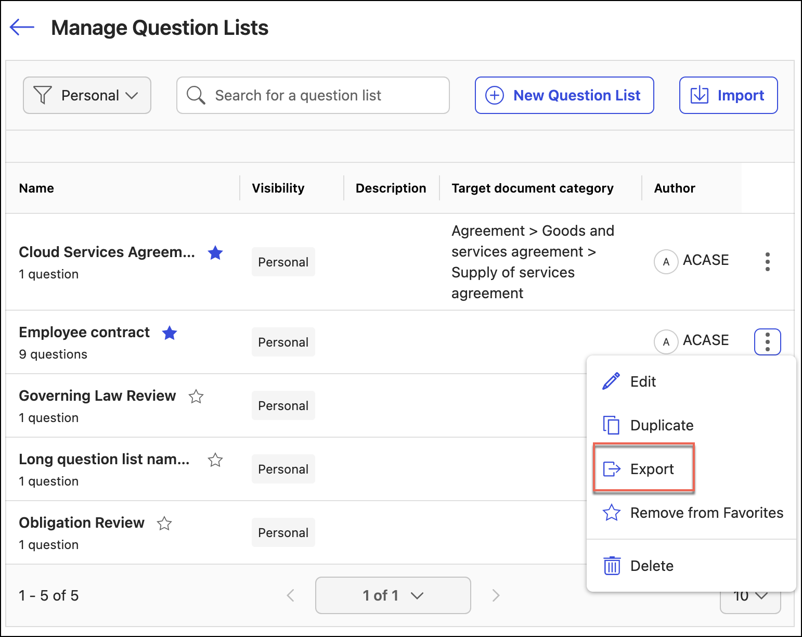The width and height of the screenshot is (802, 637).
Task: Expand the Personal filter dropdown
Action: click(87, 95)
